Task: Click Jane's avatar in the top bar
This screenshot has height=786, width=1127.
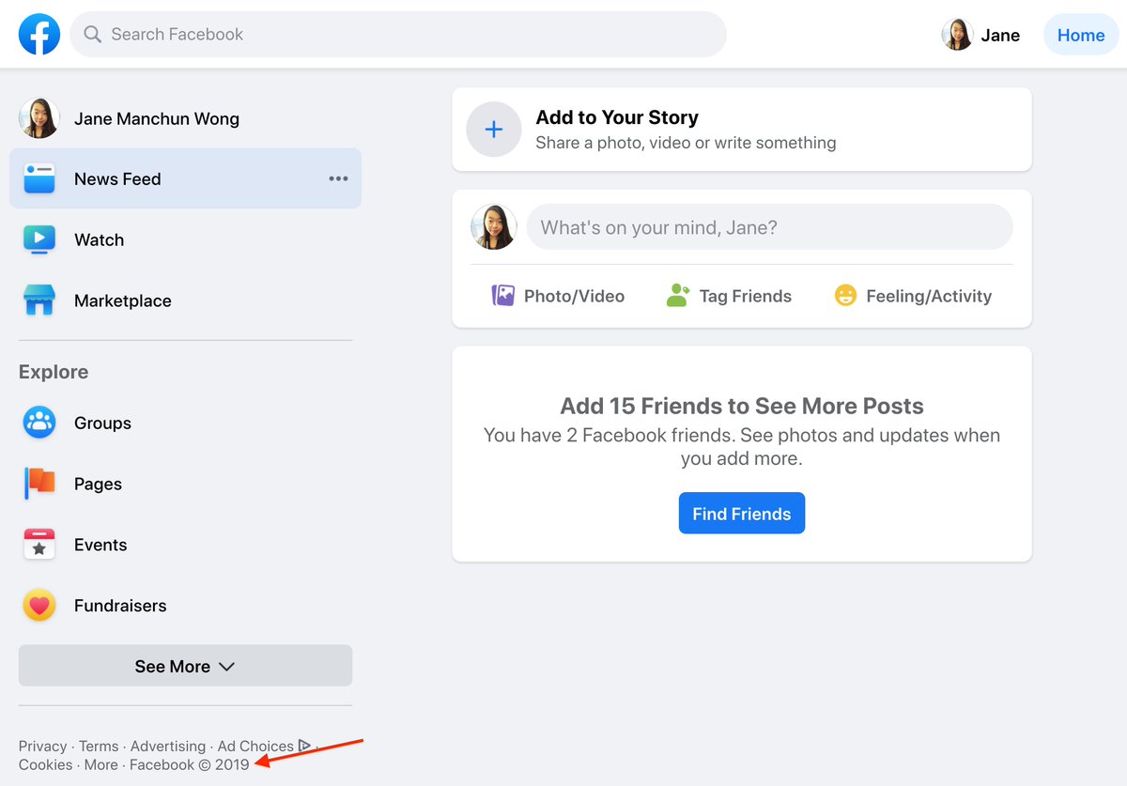Action: pos(957,35)
